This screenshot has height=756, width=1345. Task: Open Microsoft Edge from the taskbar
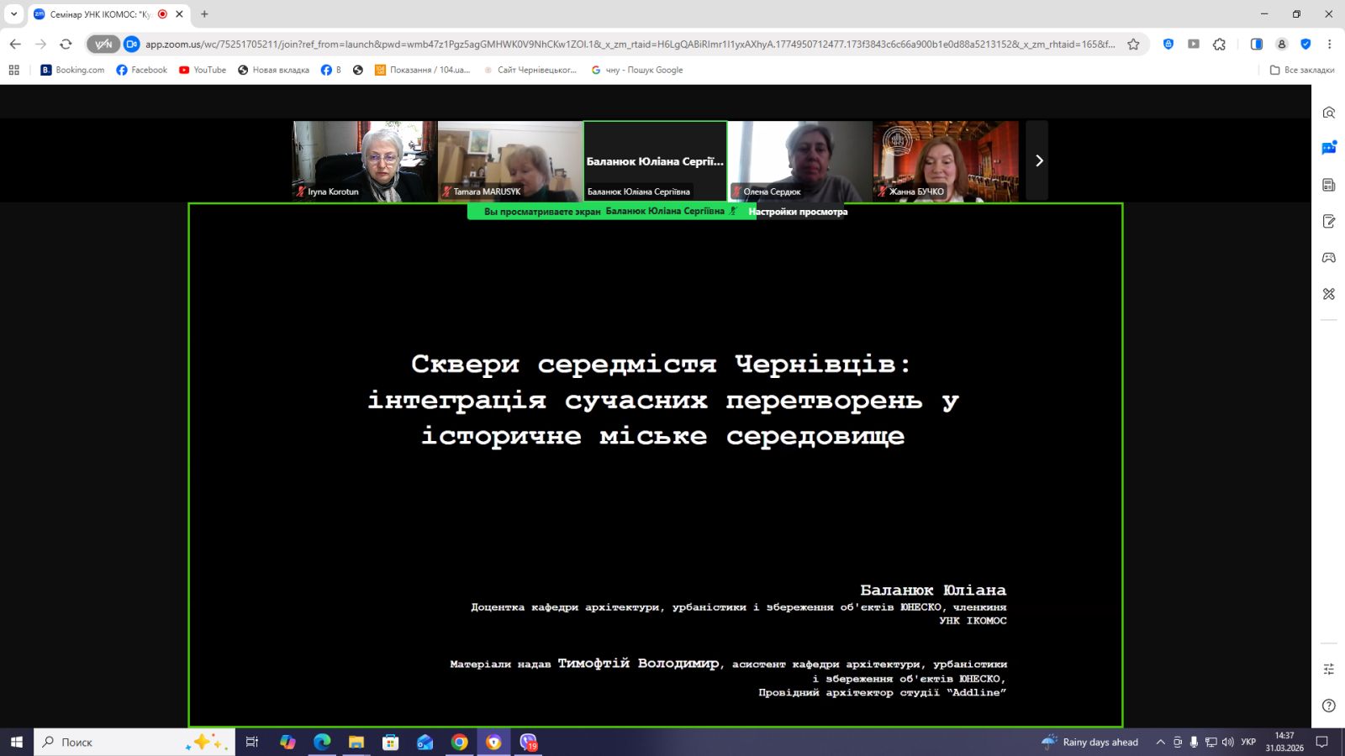point(322,742)
